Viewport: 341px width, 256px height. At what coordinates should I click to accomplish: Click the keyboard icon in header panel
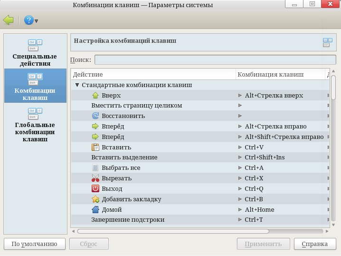(x=328, y=42)
